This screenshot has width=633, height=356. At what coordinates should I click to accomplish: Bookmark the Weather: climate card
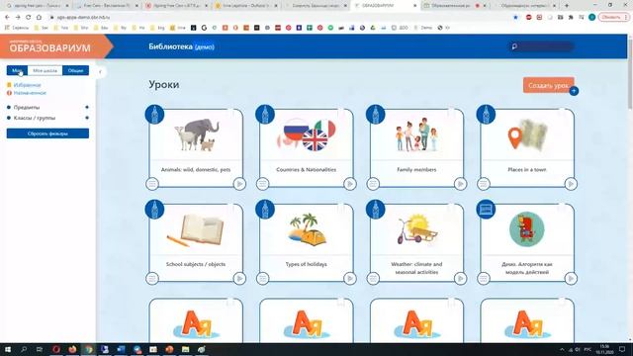[x=452, y=208]
